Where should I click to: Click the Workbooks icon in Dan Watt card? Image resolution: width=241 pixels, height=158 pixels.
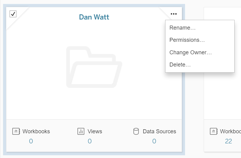pos(16,131)
